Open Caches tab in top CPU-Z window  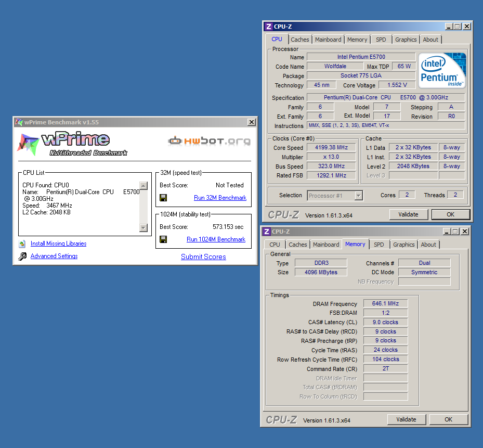pyautogui.click(x=299, y=40)
